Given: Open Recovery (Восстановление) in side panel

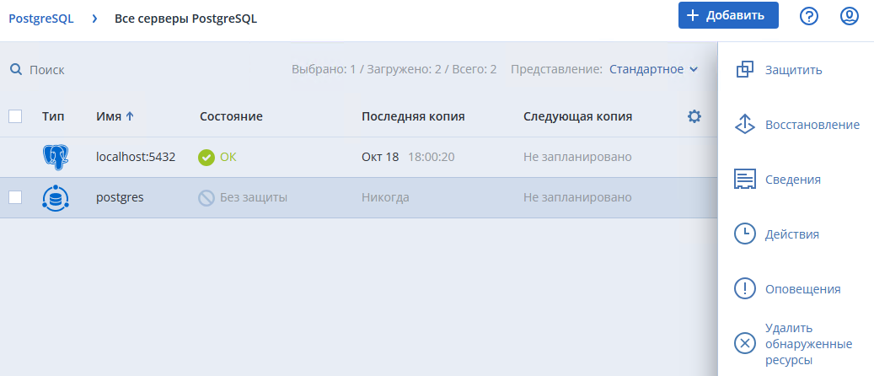Looking at the screenshot, I should [744, 125].
